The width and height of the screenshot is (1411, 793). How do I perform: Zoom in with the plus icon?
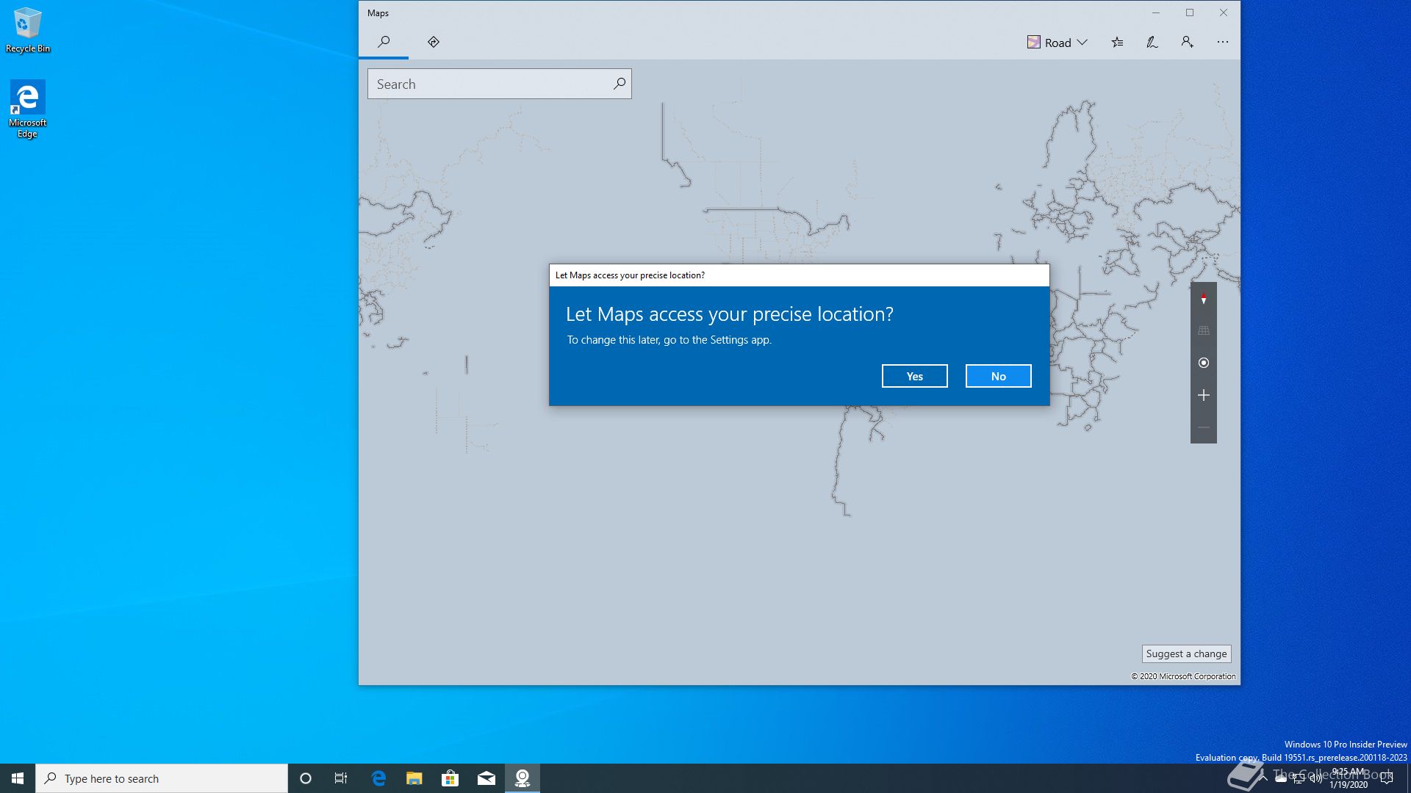pos(1204,395)
